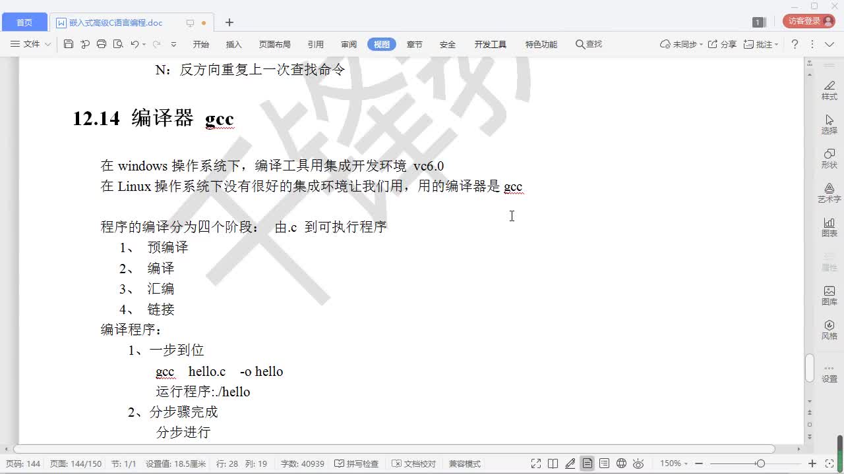Open the 章节 ribbon tab
844x474 pixels.
(x=415, y=44)
